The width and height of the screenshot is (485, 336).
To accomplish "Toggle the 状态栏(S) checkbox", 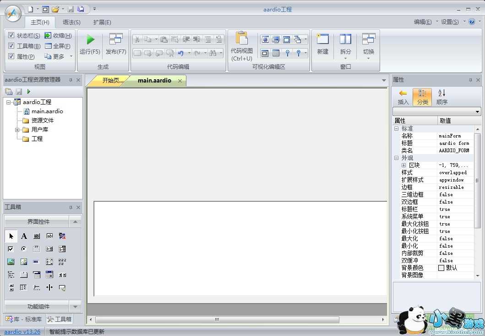I will tap(11, 35).
